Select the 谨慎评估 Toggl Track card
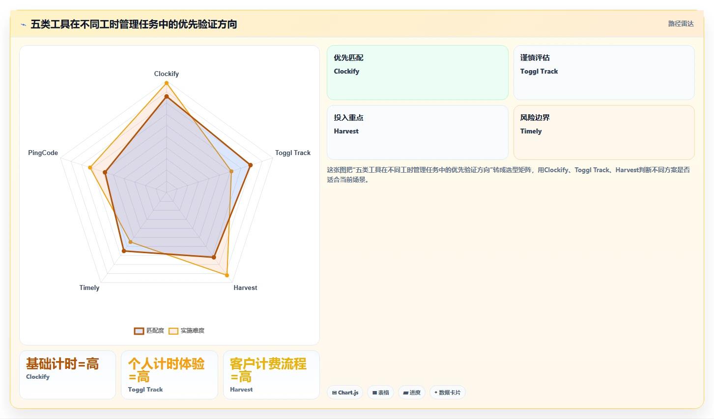Image resolution: width=714 pixels, height=419 pixels. click(604, 73)
